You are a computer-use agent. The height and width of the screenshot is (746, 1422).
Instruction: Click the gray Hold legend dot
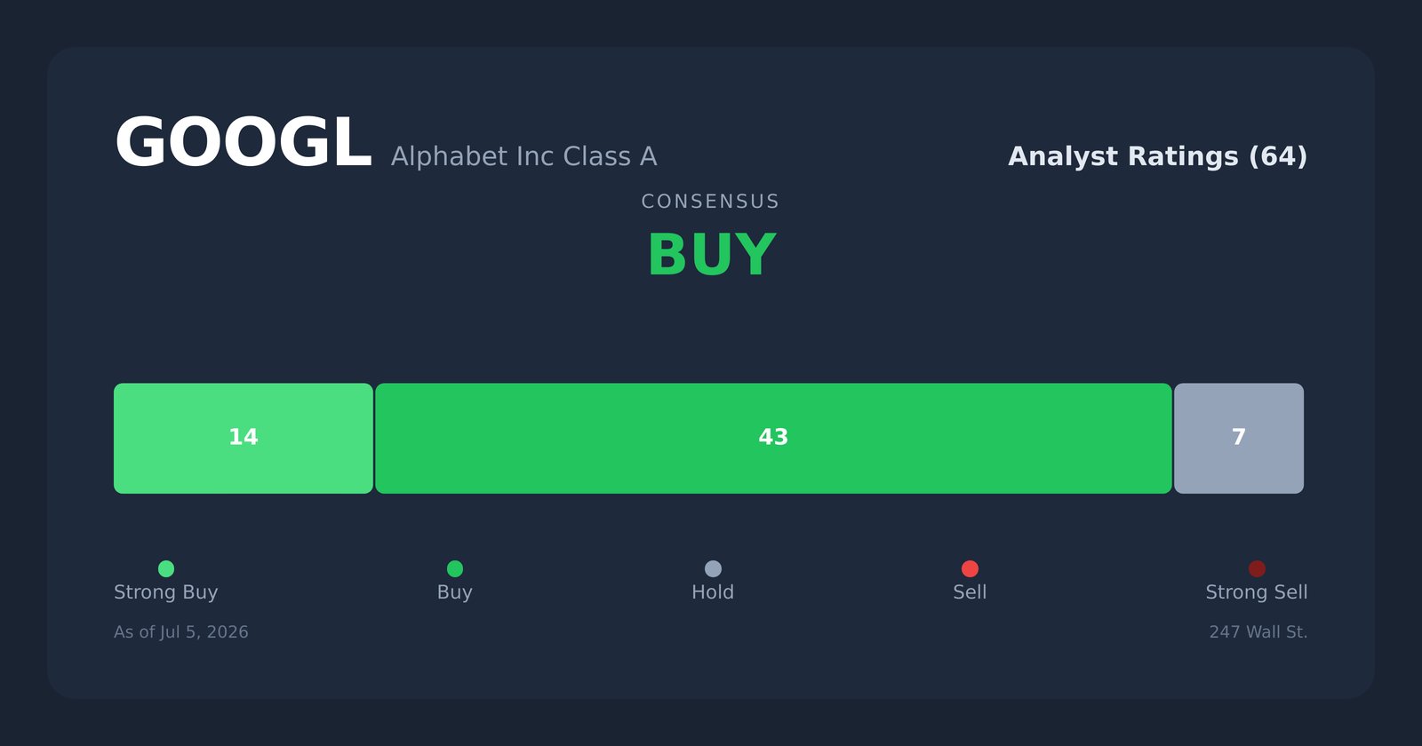pos(713,568)
